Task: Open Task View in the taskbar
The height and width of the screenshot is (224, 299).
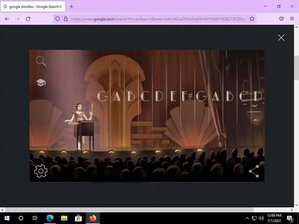Action: coord(35,218)
